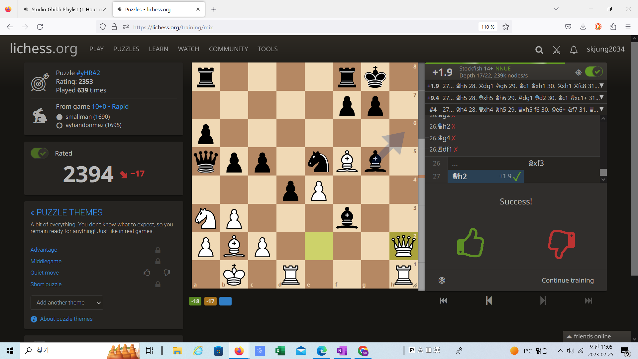Open Excel from the taskbar

pos(280,351)
